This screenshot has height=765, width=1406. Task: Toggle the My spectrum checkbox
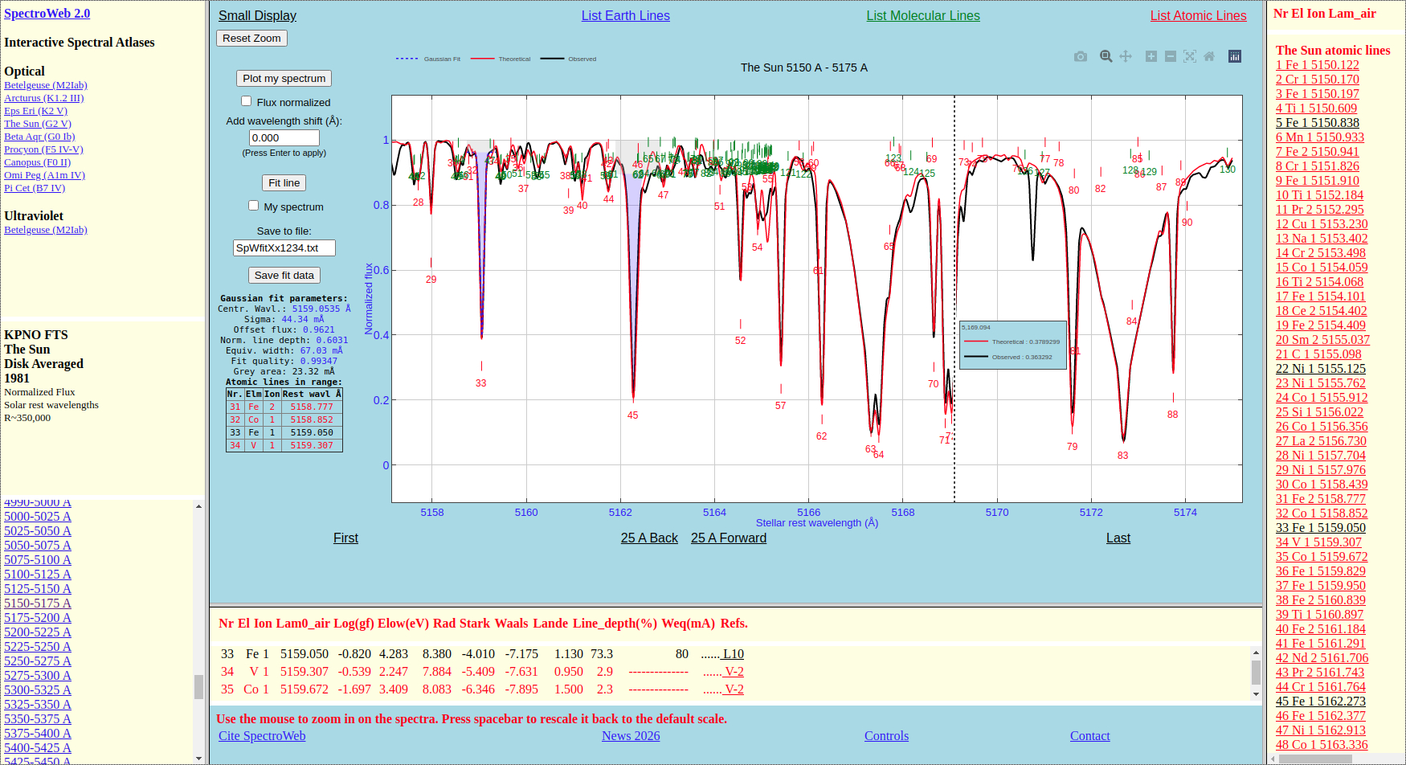click(254, 206)
